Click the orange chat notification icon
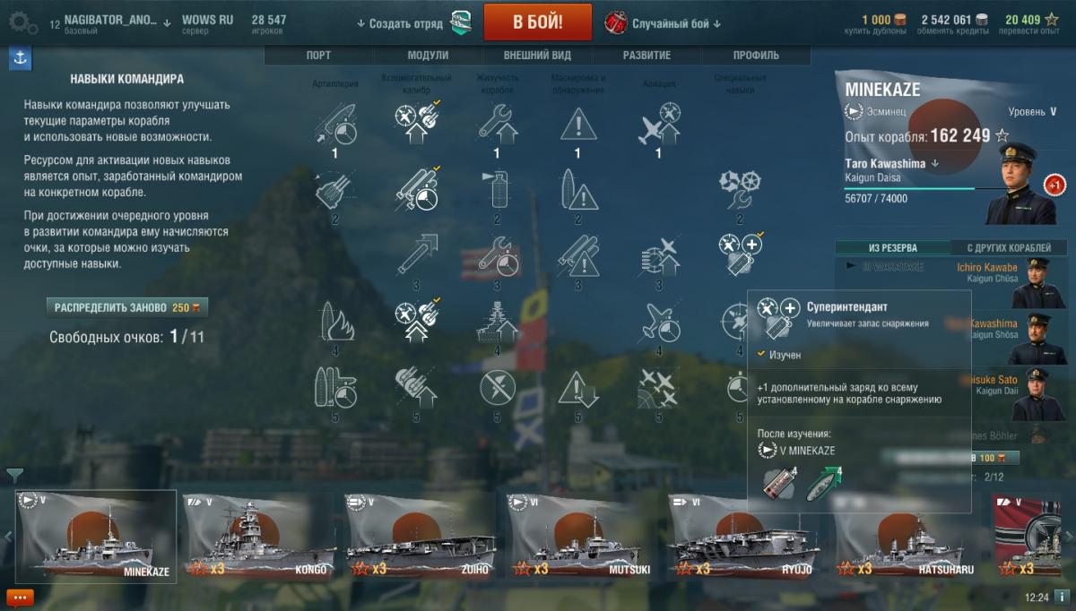 [20, 598]
